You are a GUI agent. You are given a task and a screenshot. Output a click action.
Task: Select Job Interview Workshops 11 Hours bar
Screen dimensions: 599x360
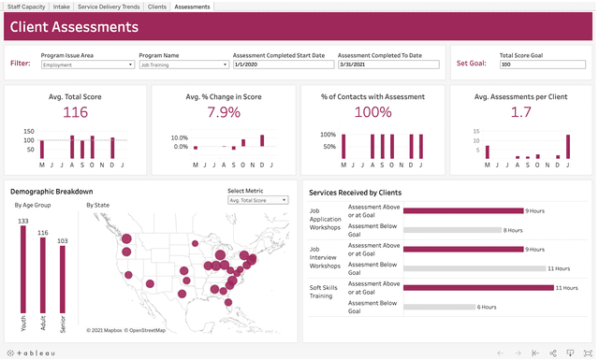475,268
